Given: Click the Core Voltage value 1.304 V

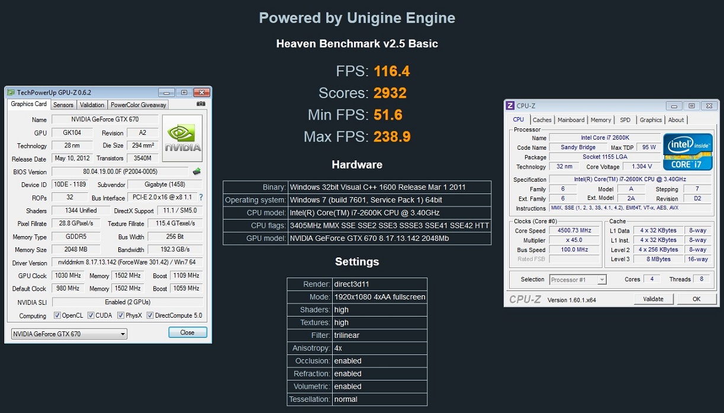Looking at the screenshot, I should [642, 167].
